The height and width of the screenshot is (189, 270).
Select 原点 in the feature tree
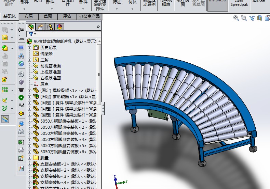point(44,84)
